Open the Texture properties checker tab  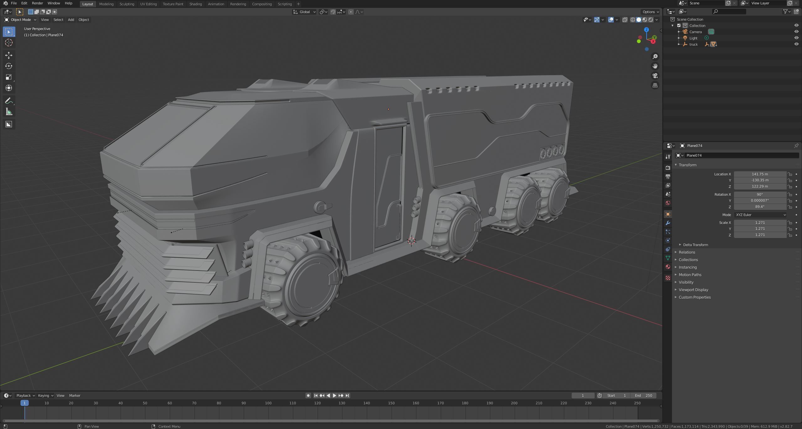668,278
